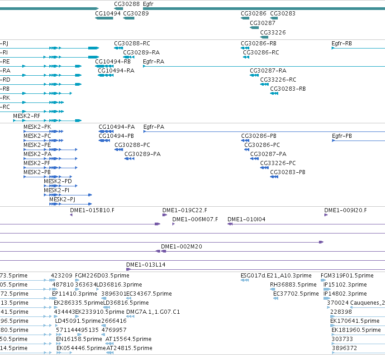Select gene CG30283 label
Viewport: 385px width, 355px height.
tap(283, 13)
